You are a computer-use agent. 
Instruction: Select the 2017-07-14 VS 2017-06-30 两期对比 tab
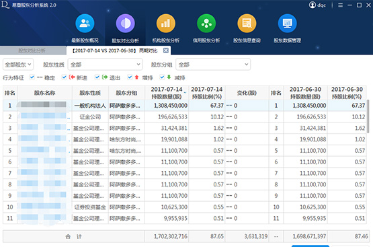[x=118, y=50]
